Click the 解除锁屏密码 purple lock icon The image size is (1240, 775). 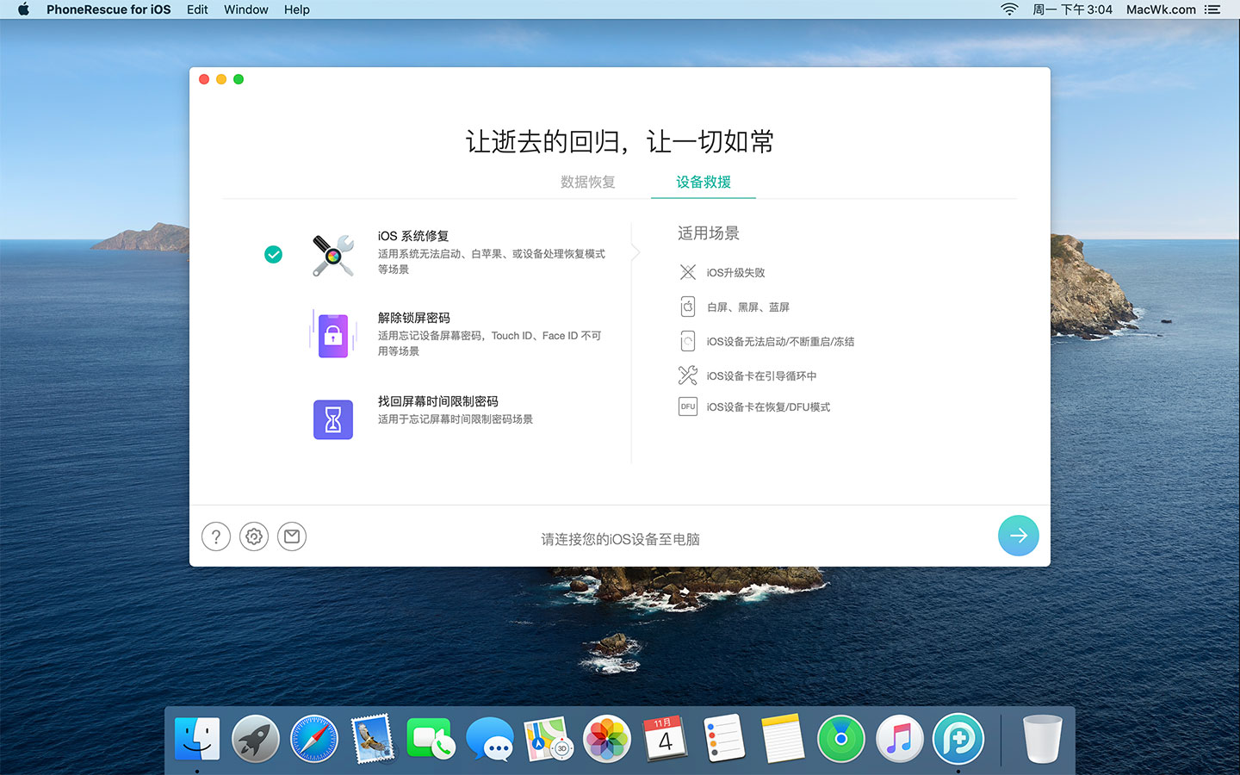coord(333,334)
